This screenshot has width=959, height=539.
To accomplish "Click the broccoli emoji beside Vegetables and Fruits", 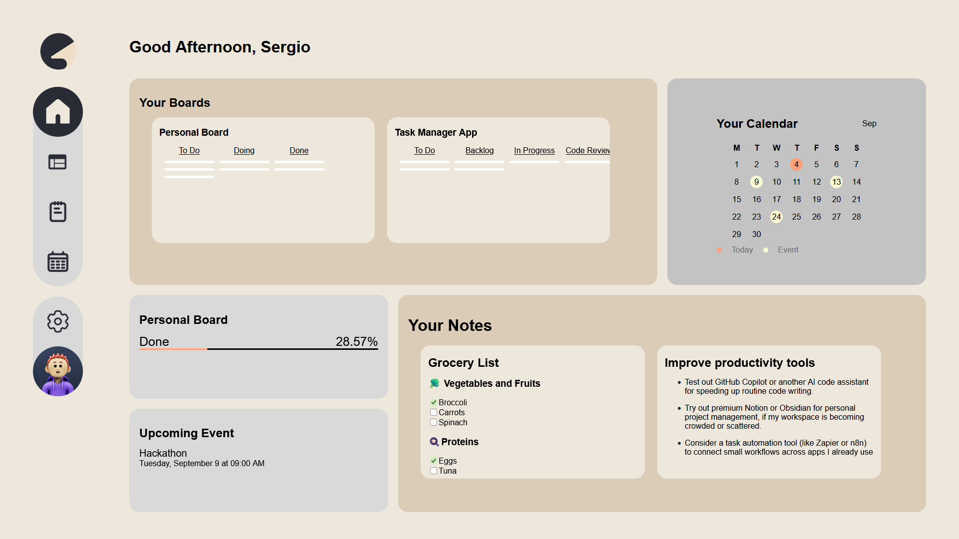I will pos(435,383).
